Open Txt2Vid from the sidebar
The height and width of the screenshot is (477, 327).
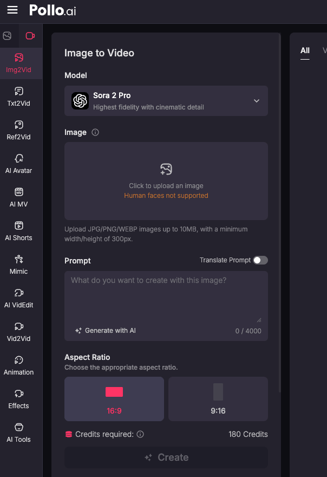(x=19, y=96)
